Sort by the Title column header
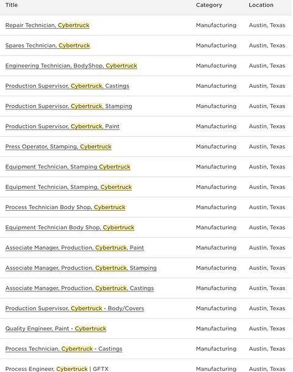The width and height of the screenshot is (293, 372). pos(12,5)
